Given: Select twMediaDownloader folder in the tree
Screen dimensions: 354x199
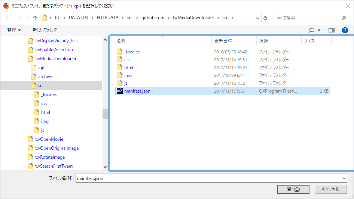Looking at the screenshot, I should 56,59.
